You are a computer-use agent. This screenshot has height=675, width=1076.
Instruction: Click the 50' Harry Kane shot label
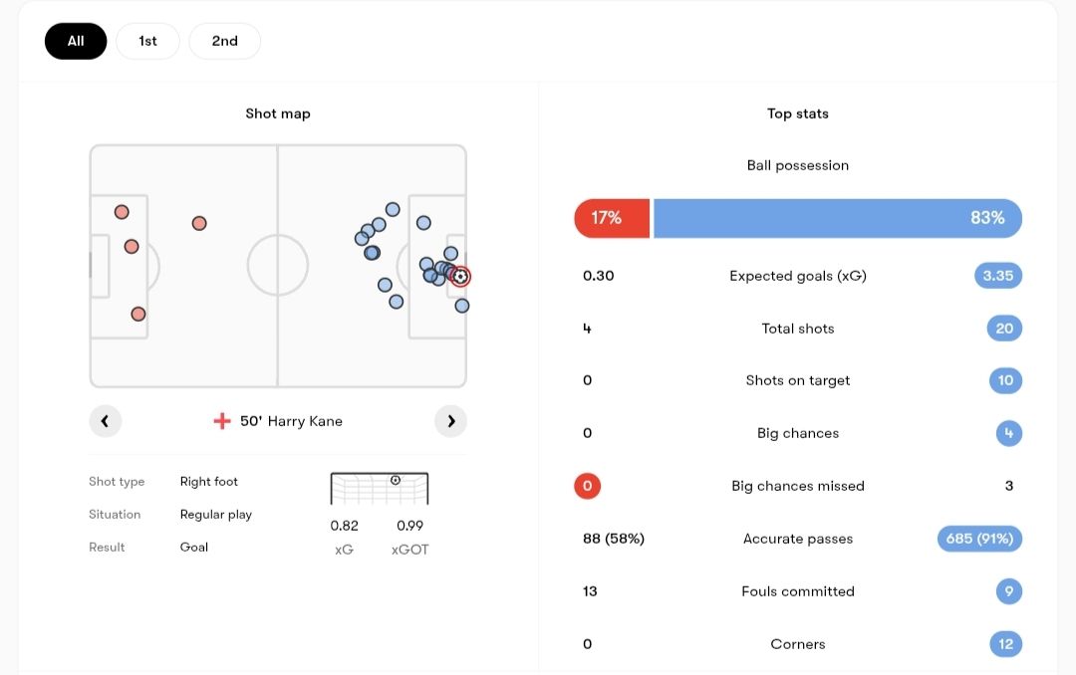(291, 421)
